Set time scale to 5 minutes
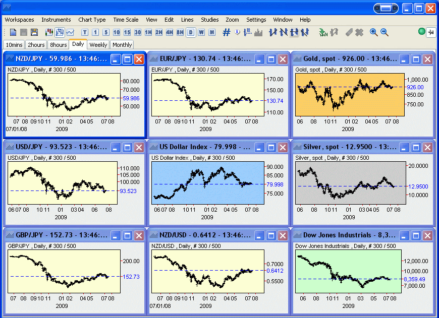 coord(106,32)
